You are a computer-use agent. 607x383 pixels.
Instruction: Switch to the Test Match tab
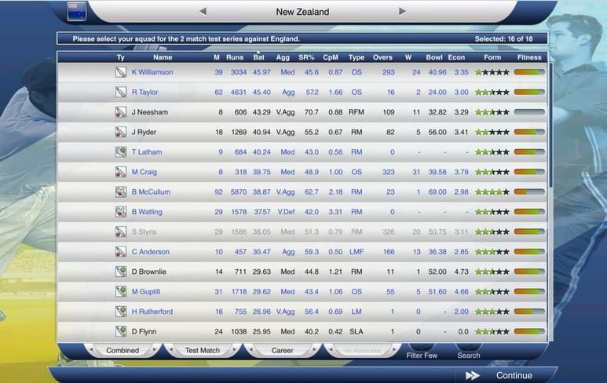click(x=202, y=350)
